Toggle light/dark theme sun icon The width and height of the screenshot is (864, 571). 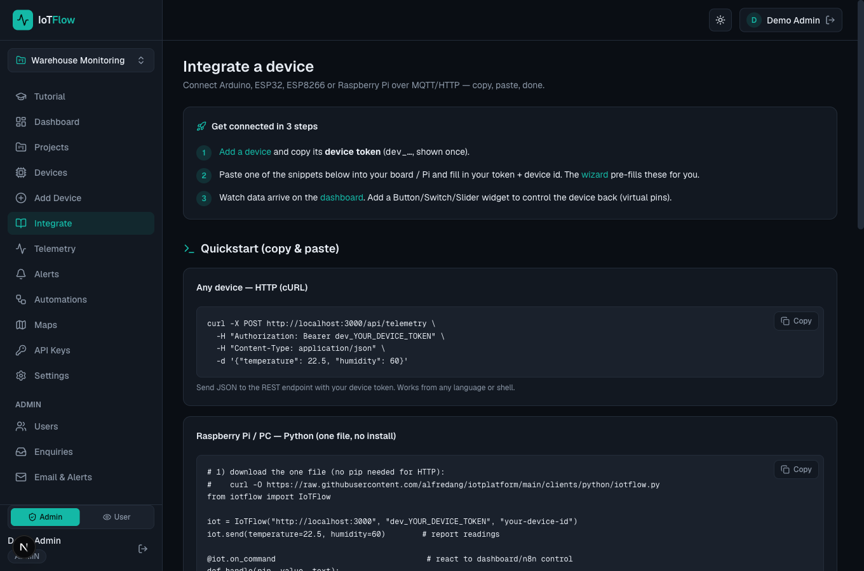720,20
